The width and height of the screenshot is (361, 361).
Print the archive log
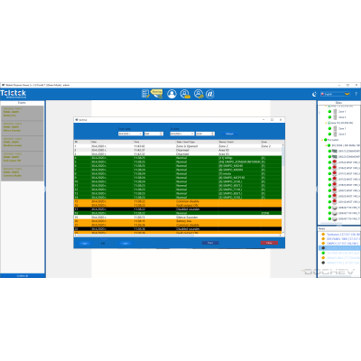pos(210,243)
